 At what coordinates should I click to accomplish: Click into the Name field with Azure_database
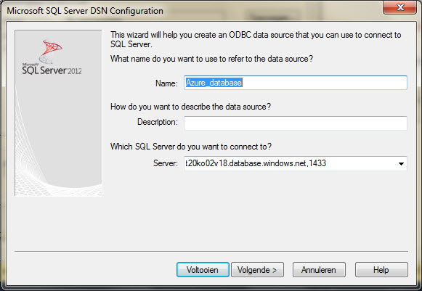295,83
